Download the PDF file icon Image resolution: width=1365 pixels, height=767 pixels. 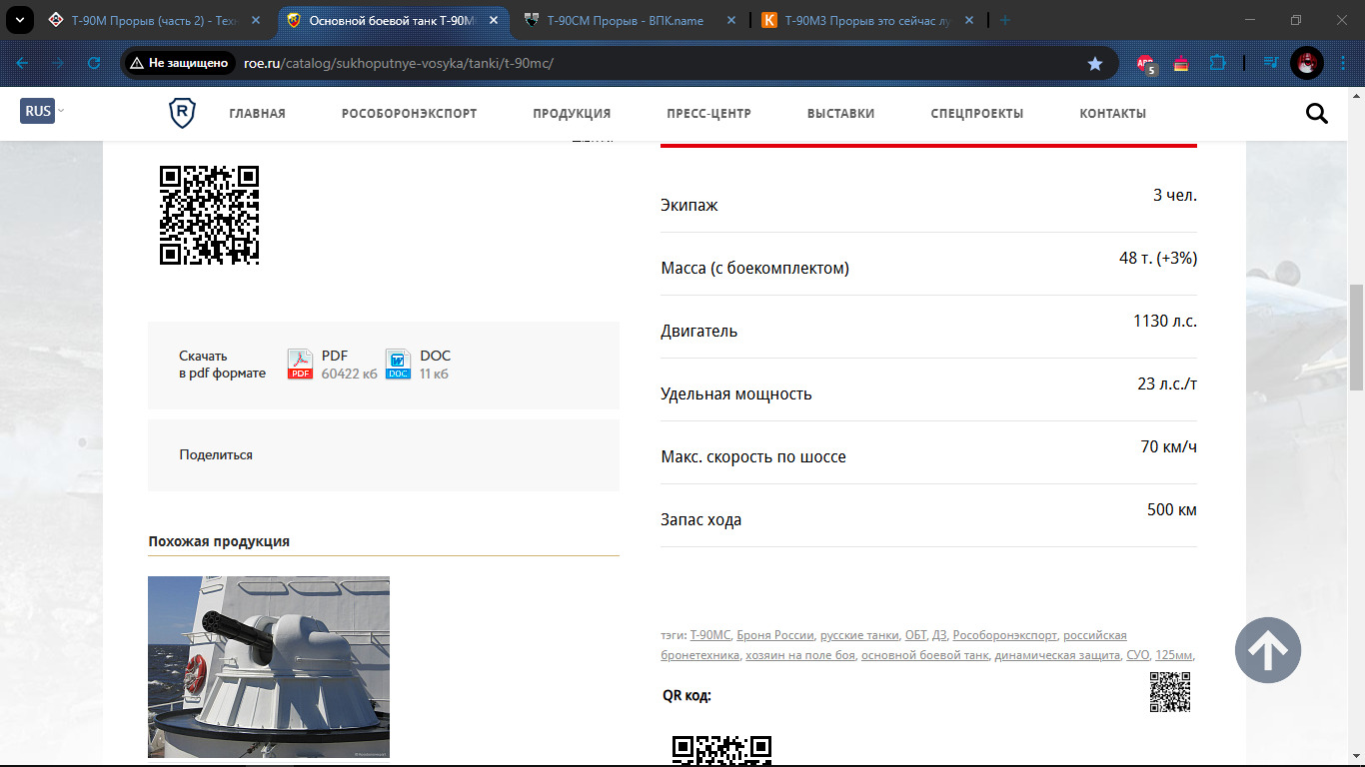pyautogui.click(x=300, y=365)
